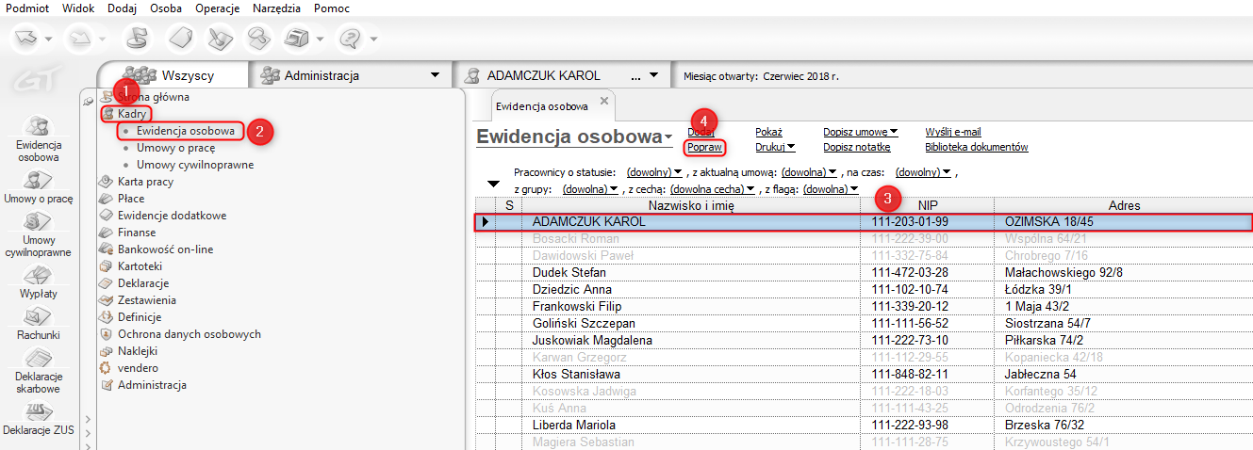Open Bankowość on-line module in tree

point(165,249)
